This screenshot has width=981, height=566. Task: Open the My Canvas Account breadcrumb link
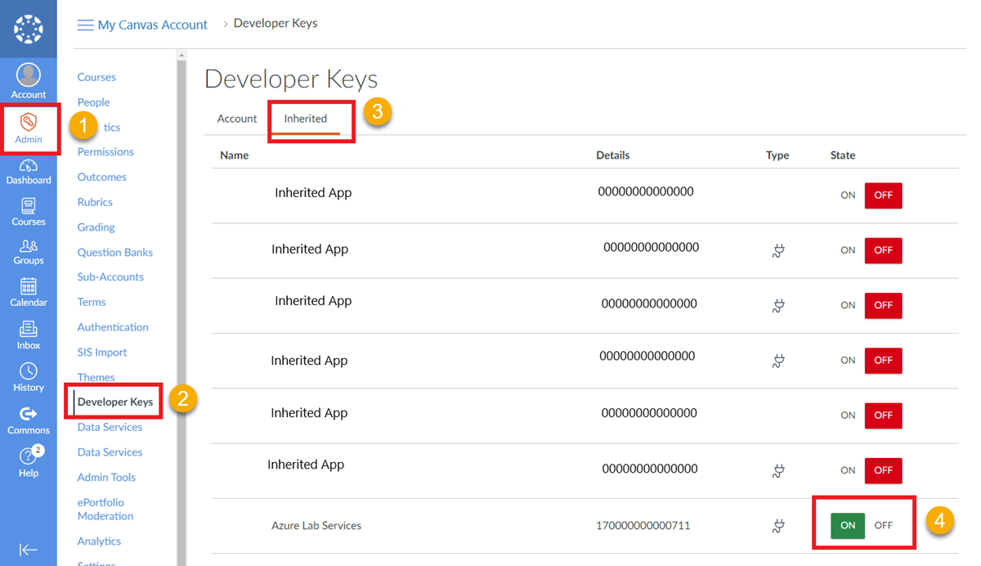pyautogui.click(x=153, y=25)
